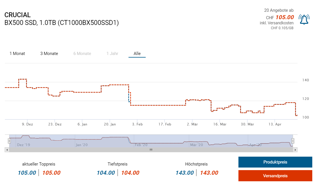The height and width of the screenshot is (183, 314).
Task: Click the horizontal scrollbar thumb grip
Action: pos(151,149)
